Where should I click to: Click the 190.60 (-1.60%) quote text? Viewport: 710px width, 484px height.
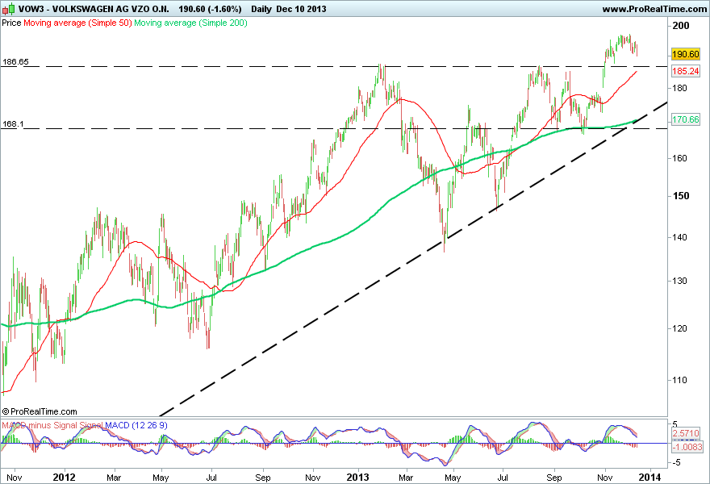coord(210,9)
